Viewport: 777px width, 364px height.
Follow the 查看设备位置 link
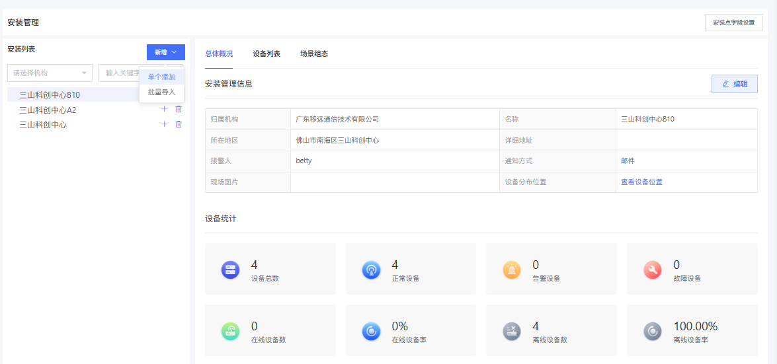pos(641,182)
